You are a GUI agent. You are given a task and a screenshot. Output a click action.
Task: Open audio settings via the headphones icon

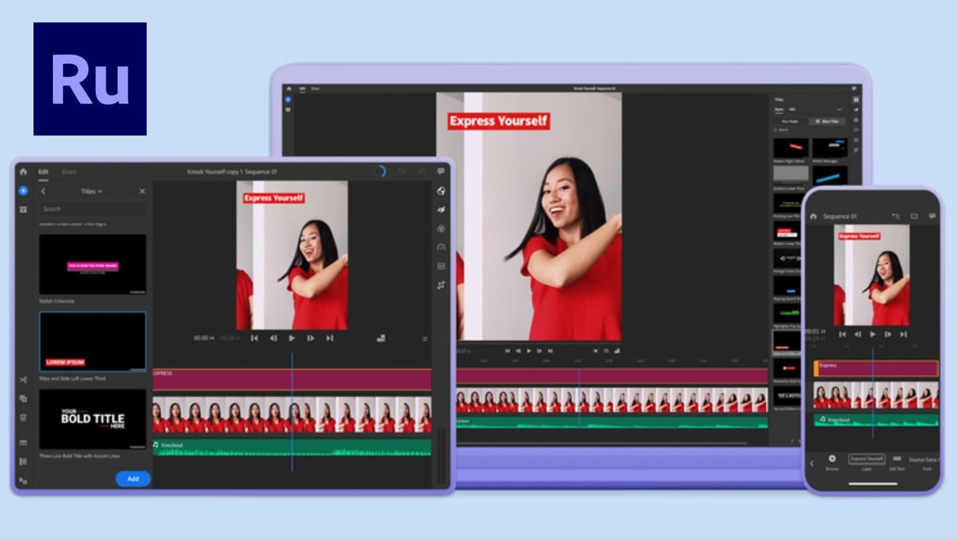coord(441,247)
